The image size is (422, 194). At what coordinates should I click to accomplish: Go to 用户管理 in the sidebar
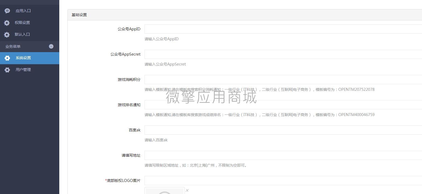point(30,70)
